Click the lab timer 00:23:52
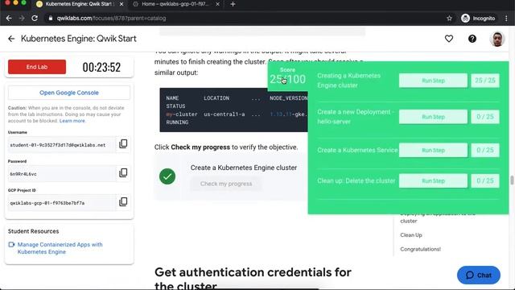The height and width of the screenshot is (290, 515). [x=101, y=68]
